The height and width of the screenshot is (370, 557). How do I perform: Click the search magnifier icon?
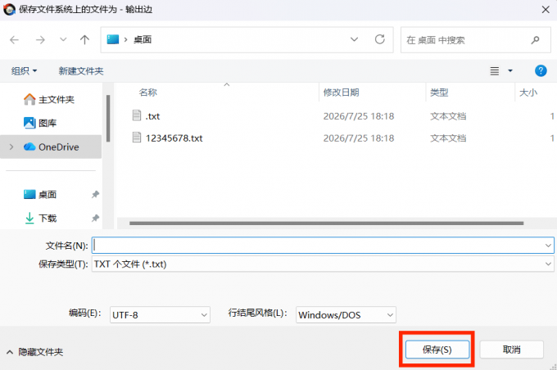point(536,40)
